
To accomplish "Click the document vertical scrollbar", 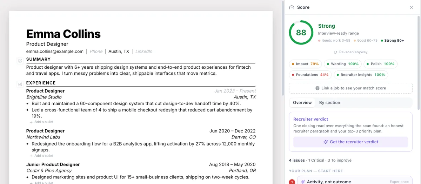I will pos(282,49).
